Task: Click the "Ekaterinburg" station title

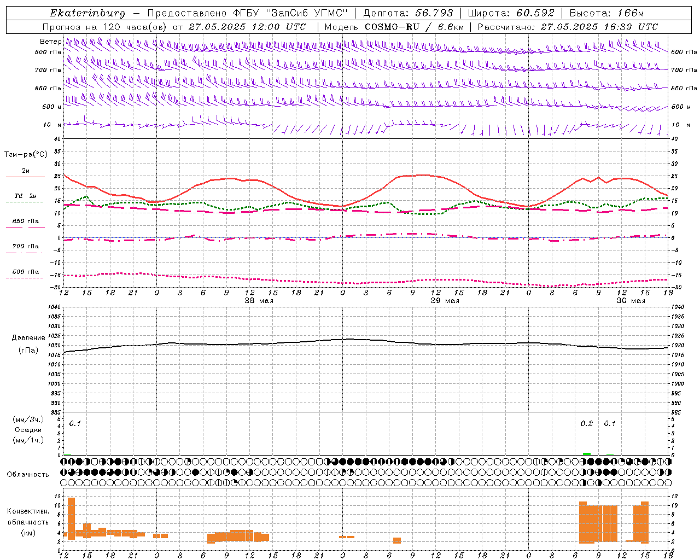Action: point(87,13)
